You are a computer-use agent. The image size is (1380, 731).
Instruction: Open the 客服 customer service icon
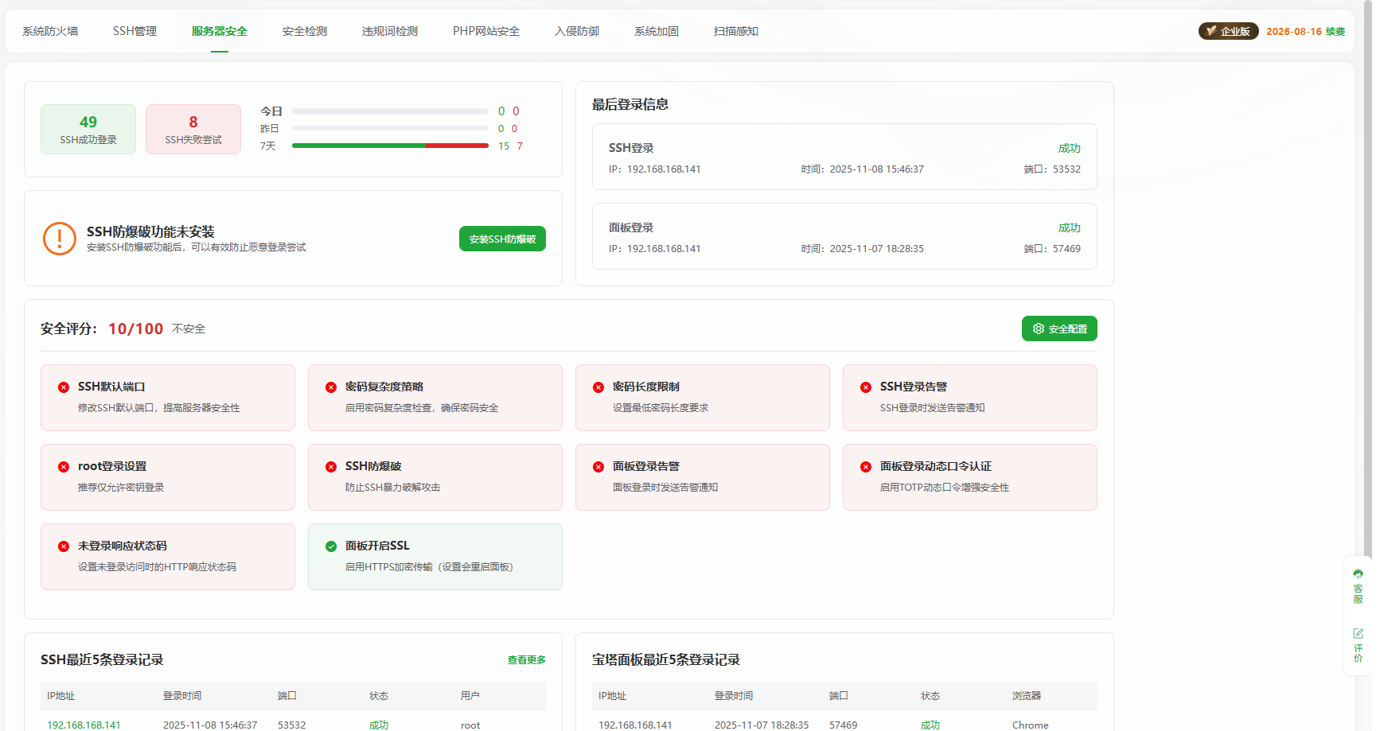pos(1358,586)
